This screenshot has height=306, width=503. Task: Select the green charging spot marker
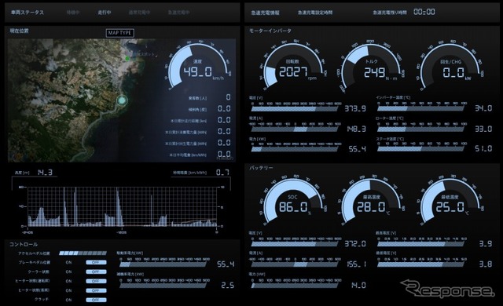click(127, 59)
